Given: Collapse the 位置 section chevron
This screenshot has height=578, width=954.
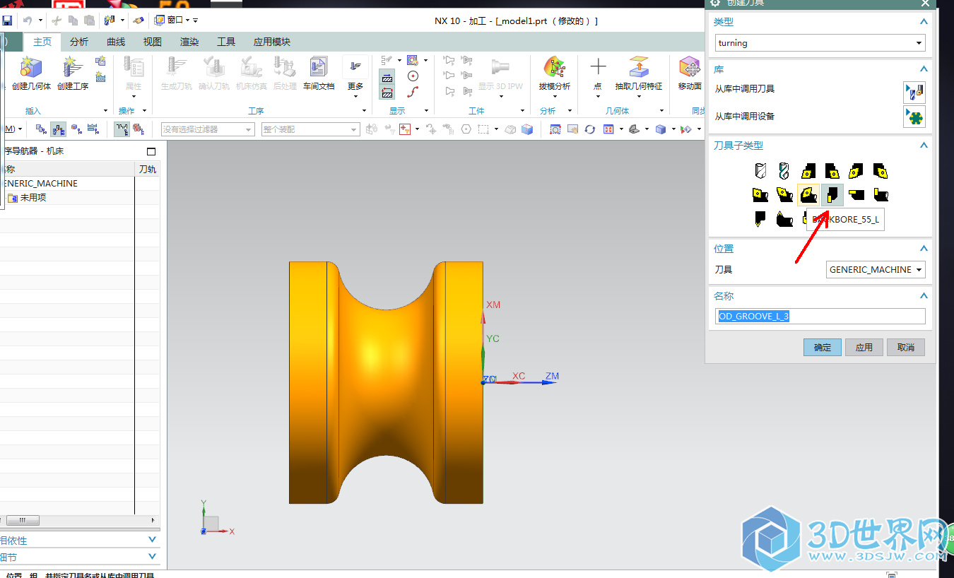Looking at the screenshot, I should (x=923, y=249).
